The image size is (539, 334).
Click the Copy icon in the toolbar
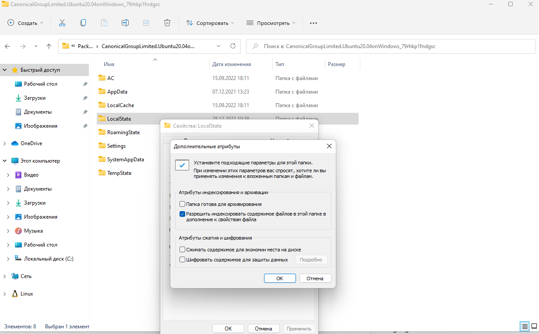click(x=83, y=22)
